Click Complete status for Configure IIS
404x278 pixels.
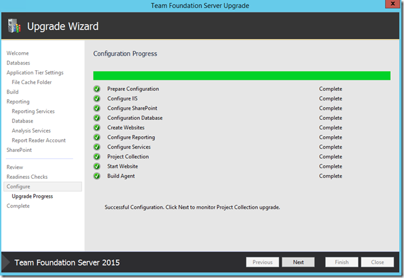(x=331, y=99)
